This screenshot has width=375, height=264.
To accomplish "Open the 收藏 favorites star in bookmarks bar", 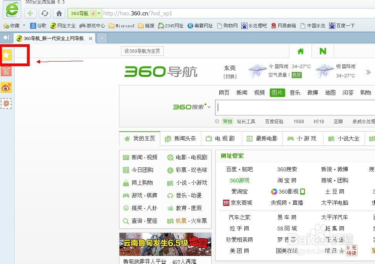I will 11,25.
